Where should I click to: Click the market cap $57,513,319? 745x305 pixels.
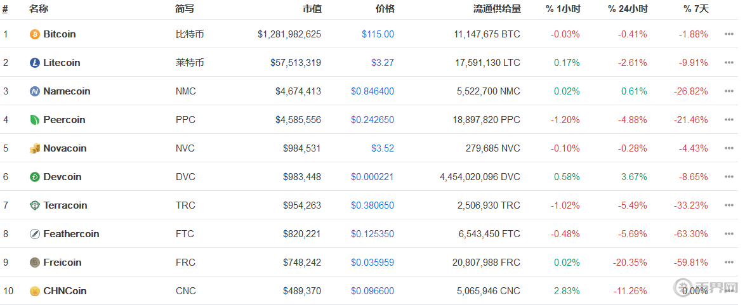(296, 63)
